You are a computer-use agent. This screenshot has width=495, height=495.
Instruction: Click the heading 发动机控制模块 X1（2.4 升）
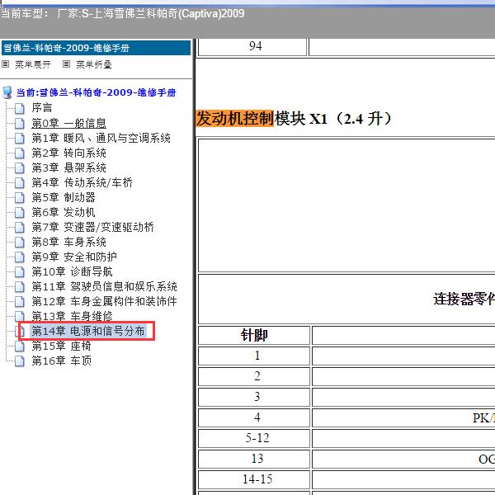coord(294,119)
